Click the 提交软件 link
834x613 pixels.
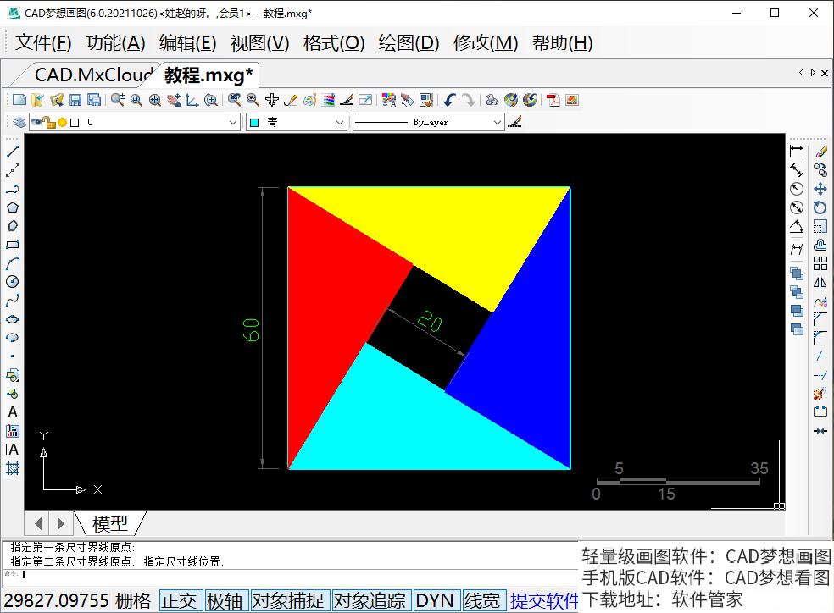tap(544, 601)
